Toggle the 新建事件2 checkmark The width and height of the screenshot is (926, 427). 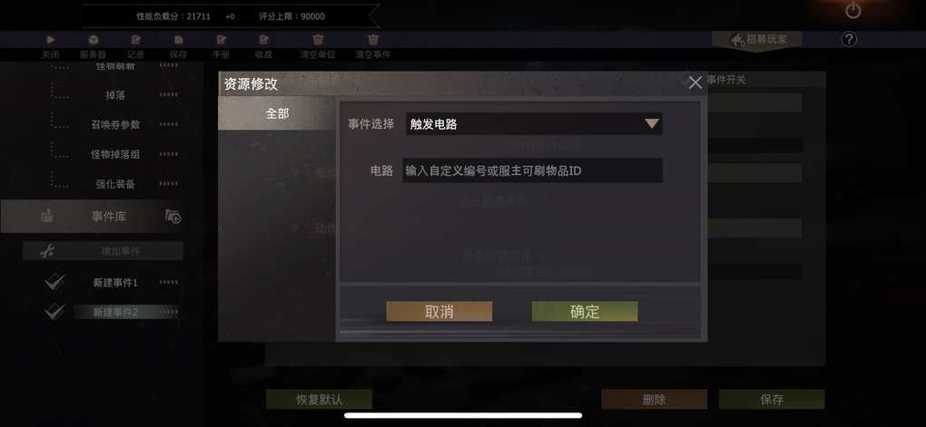pos(54,311)
